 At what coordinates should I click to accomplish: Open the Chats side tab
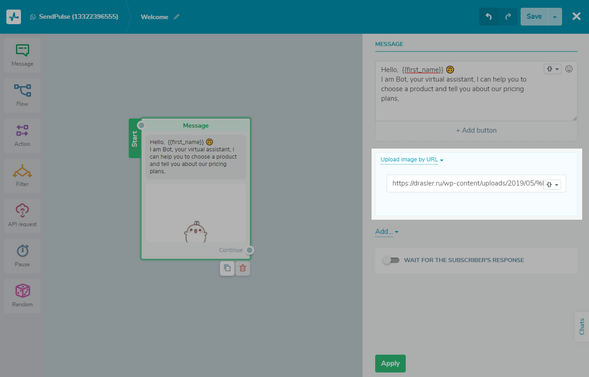pos(582,326)
